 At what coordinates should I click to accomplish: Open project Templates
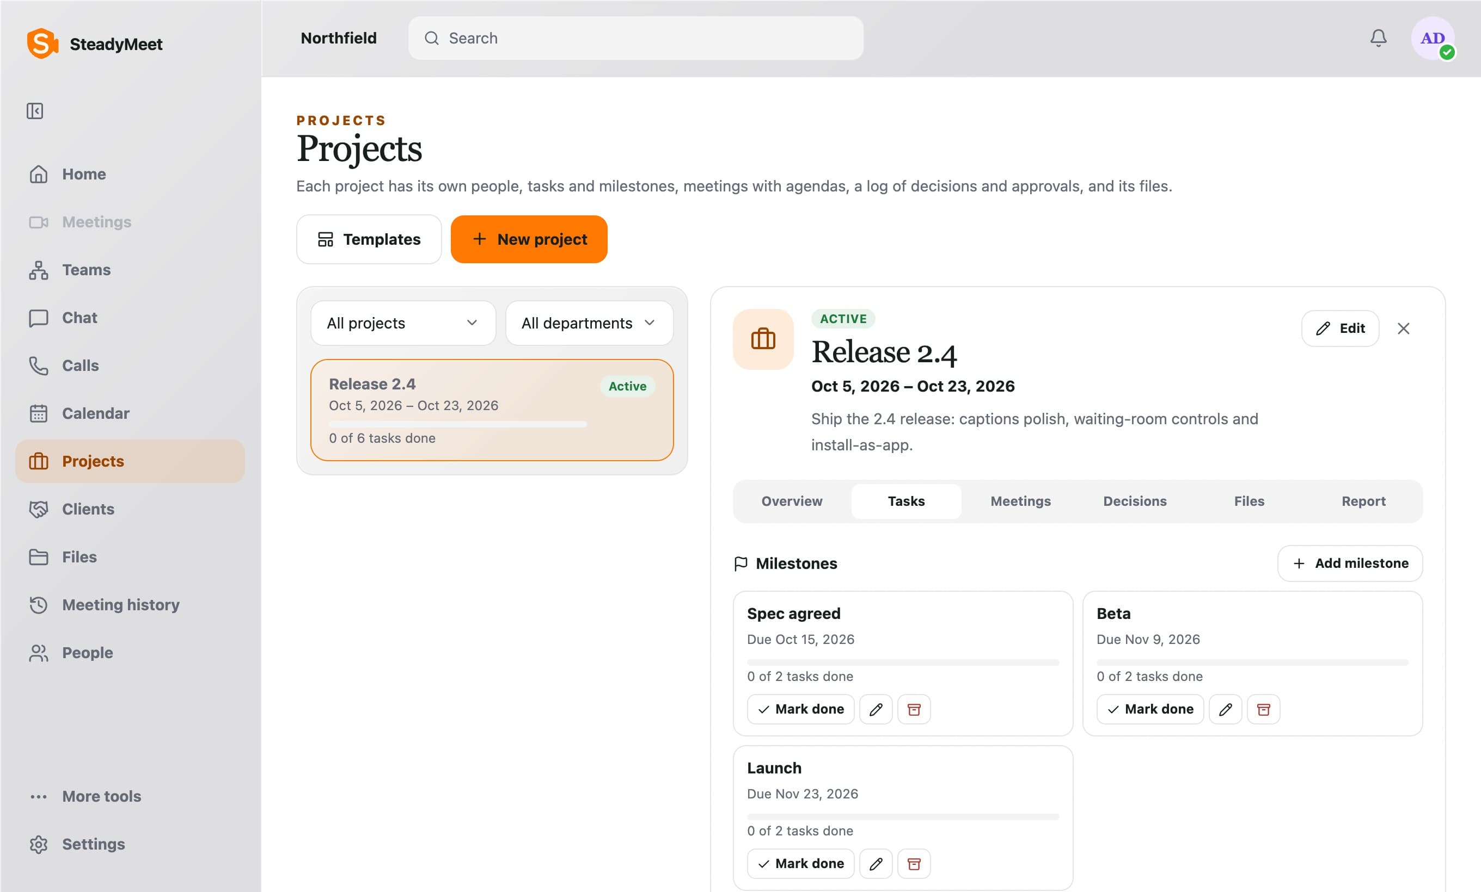pos(369,239)
